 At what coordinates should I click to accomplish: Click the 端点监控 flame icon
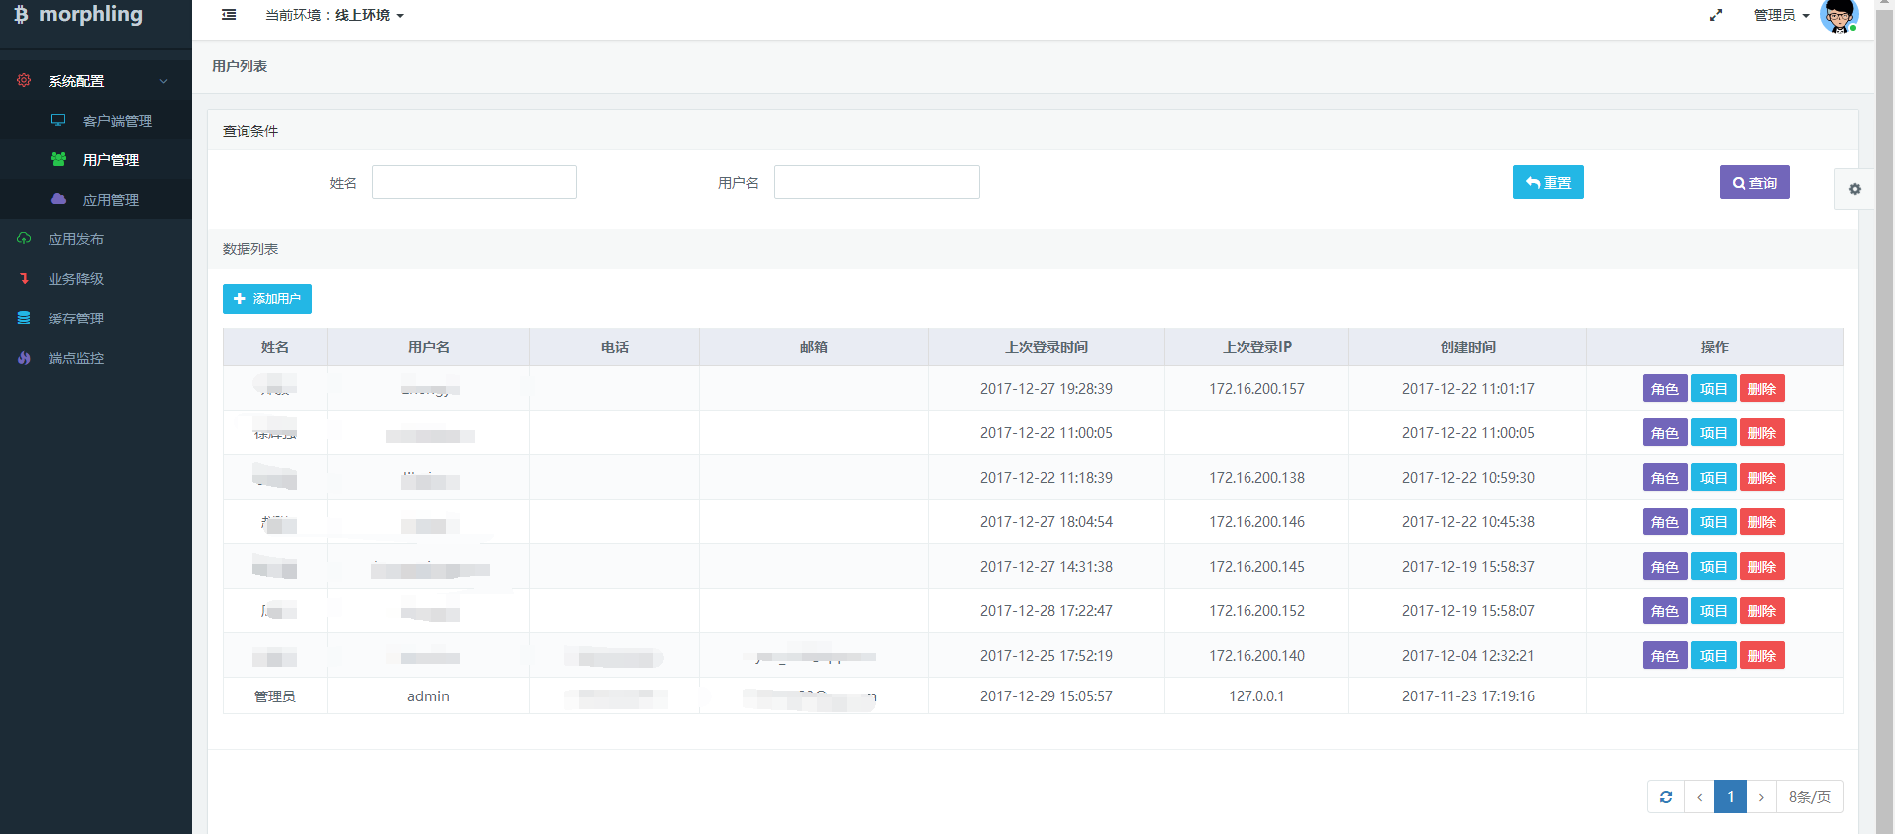click(x=24, y=357)
